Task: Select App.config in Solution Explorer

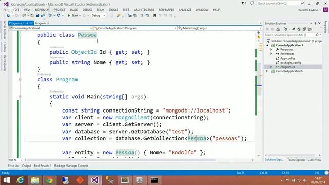Action: click(287, 58)
